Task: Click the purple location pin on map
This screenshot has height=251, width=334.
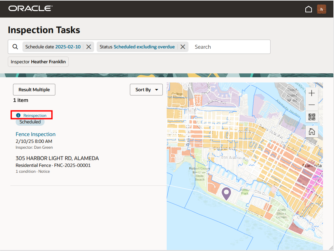Action: pyautogui.click(x=226, y=193)
